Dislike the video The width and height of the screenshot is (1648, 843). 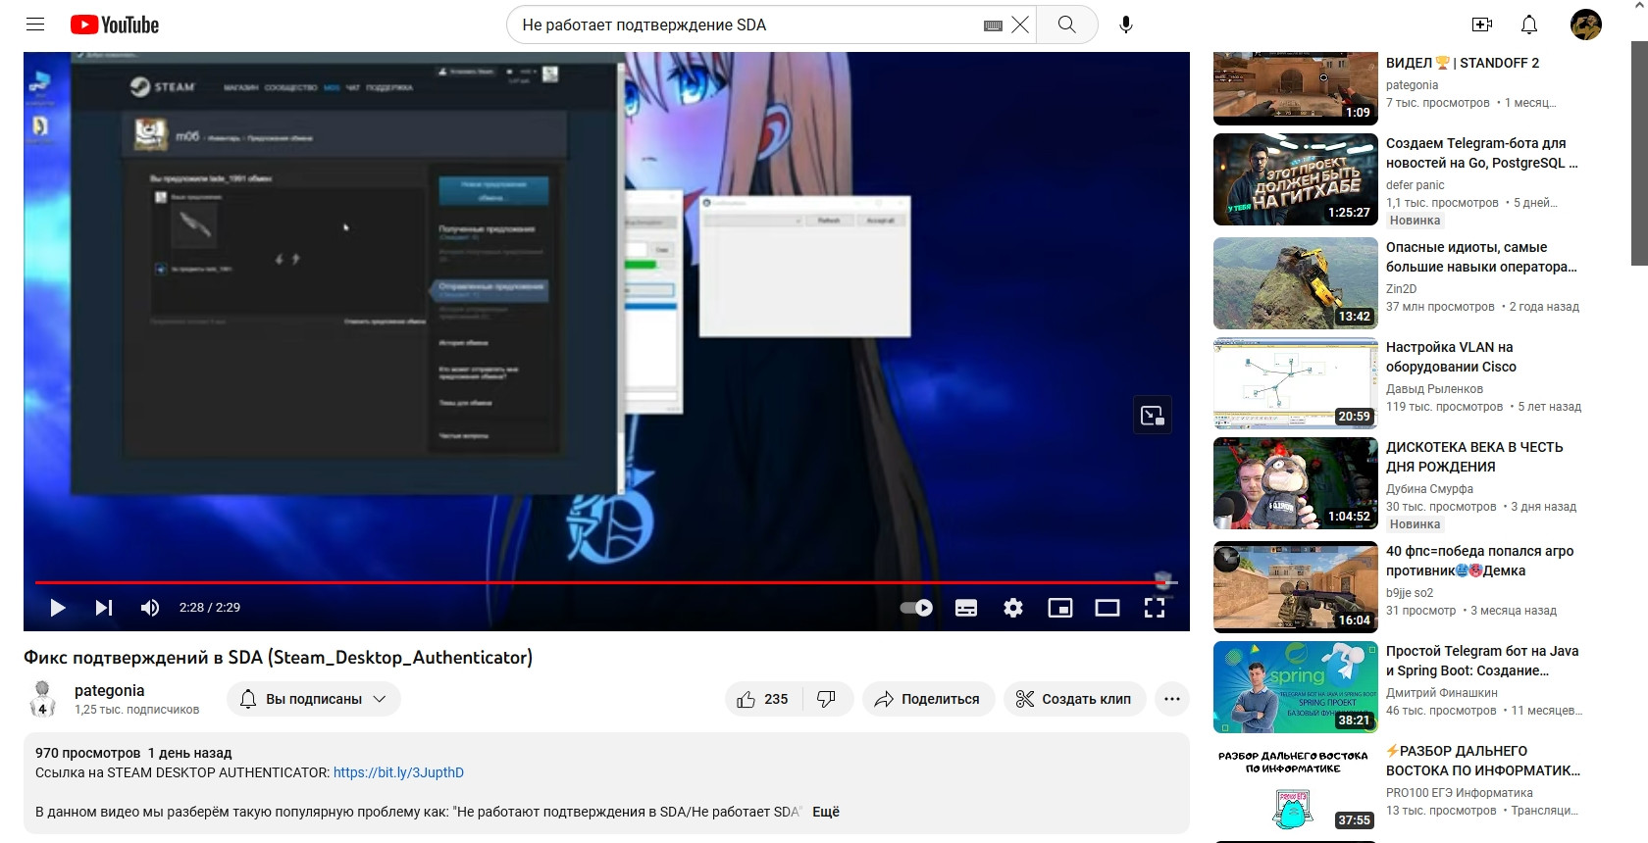click(x=827, y=699)
